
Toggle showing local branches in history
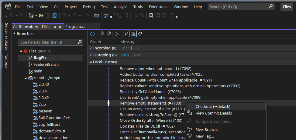click(x=126, y=34)
